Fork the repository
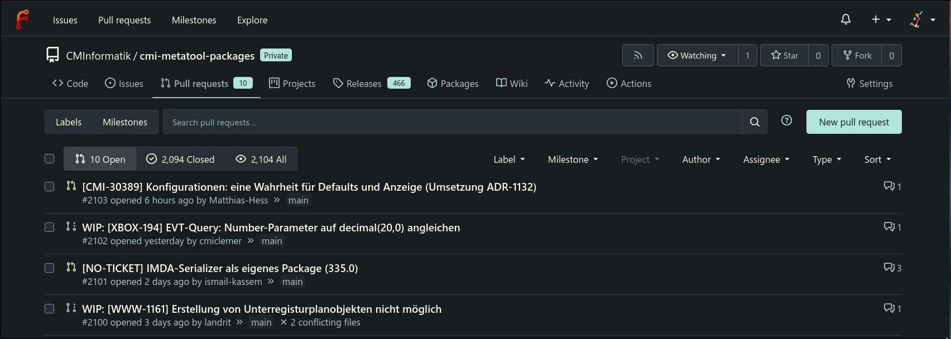The image size is (951, 339). 857,55
